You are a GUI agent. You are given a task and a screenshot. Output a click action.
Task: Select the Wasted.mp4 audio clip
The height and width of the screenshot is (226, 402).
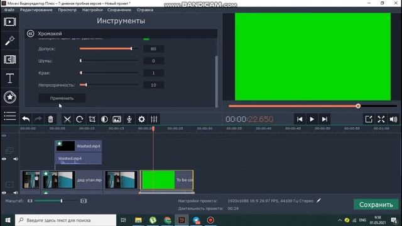79,159
